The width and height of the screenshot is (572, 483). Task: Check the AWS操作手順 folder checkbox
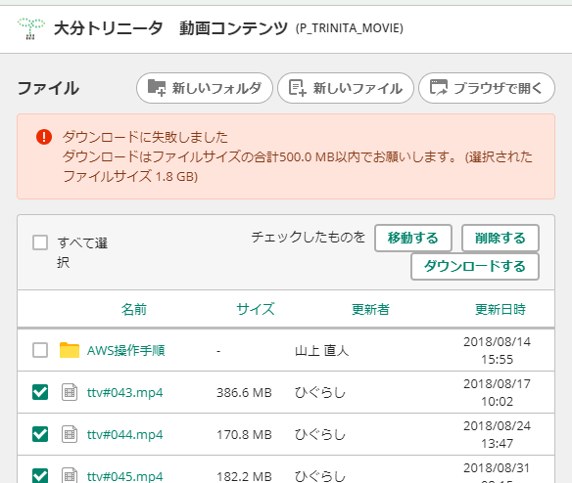click(40, 350)
